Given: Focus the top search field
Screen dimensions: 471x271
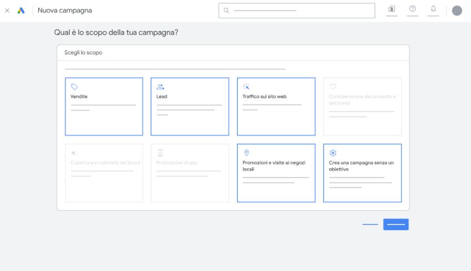Looking at the screenshot, I should [296, 11].
